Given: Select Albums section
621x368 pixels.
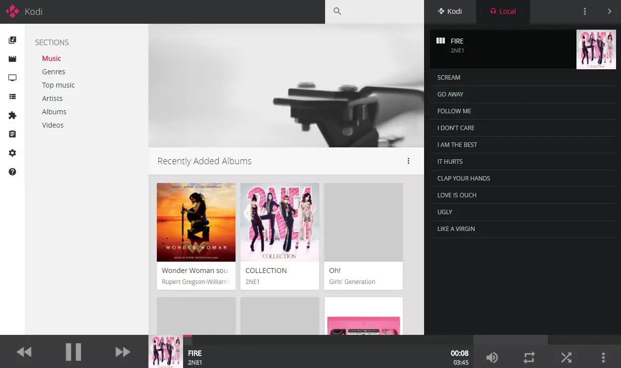Looking at the screenshot, I should coord(54,112).
